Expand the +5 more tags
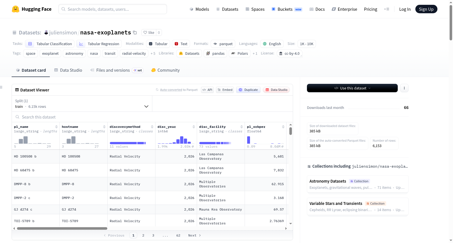453x243 pixels. (153, 53)
